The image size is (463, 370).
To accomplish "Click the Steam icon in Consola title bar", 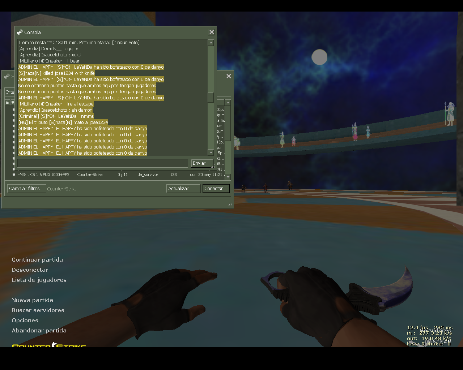I will point(20,32).
